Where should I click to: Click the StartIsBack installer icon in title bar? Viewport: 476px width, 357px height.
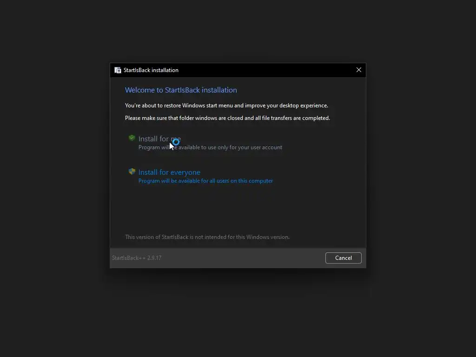118,70
